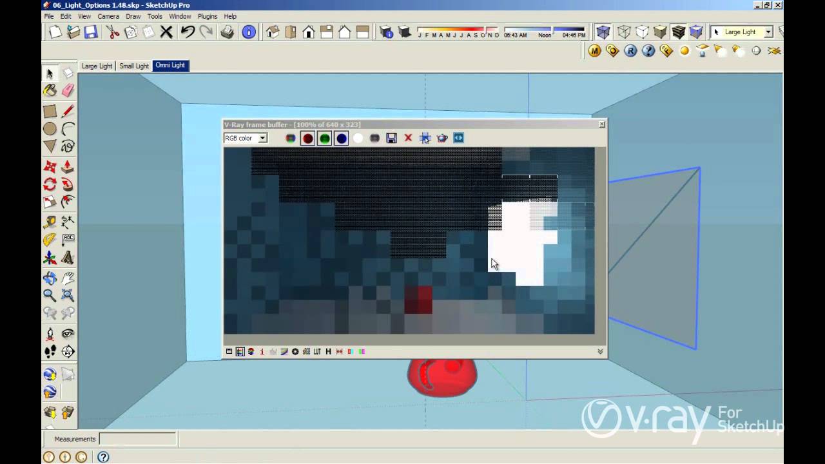Screen dimensions: 825x464
Task: Open the Camera menu
Action: pyautogui.click(x=108, y=16)
